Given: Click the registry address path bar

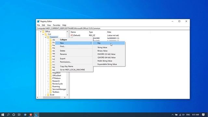Looking at the screenshot, I should [x=113, y=28].
